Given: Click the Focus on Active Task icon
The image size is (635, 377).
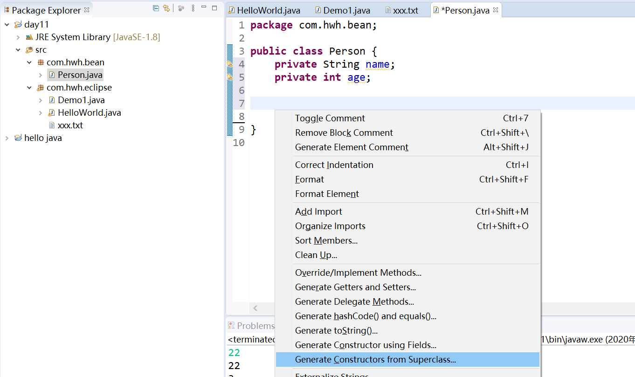Looking at the screenshot, I should pyautogui.click(x=181, y=8).
